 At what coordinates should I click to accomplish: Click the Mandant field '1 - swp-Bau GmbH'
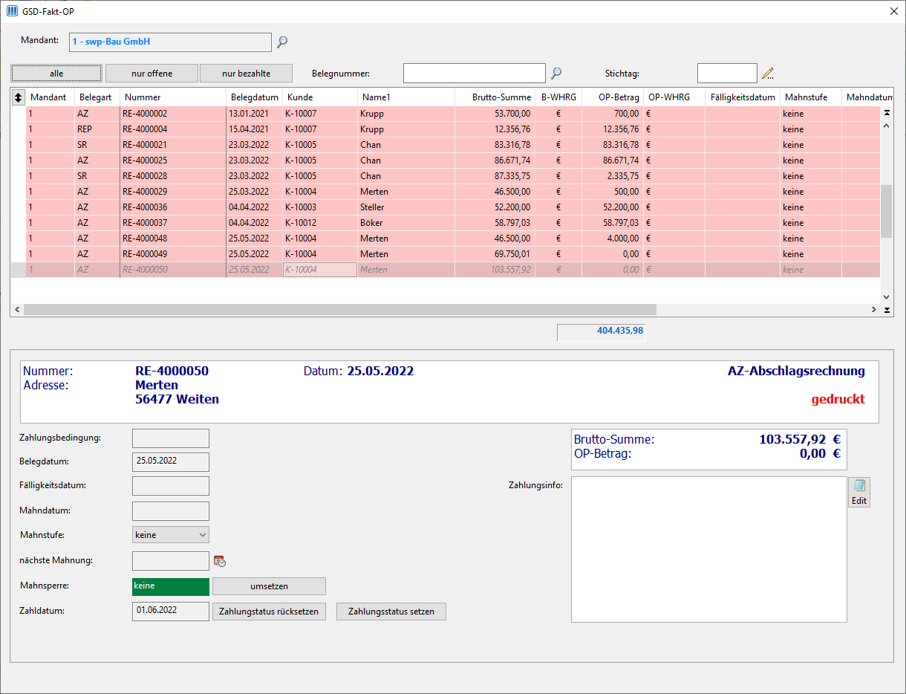pos(170,42)
